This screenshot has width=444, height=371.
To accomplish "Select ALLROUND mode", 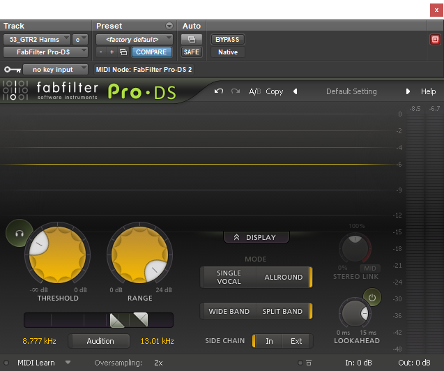I will (x=284, y=278).
